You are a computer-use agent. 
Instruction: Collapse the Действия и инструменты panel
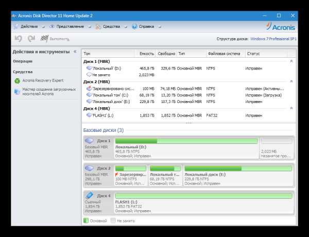[75, 52]
